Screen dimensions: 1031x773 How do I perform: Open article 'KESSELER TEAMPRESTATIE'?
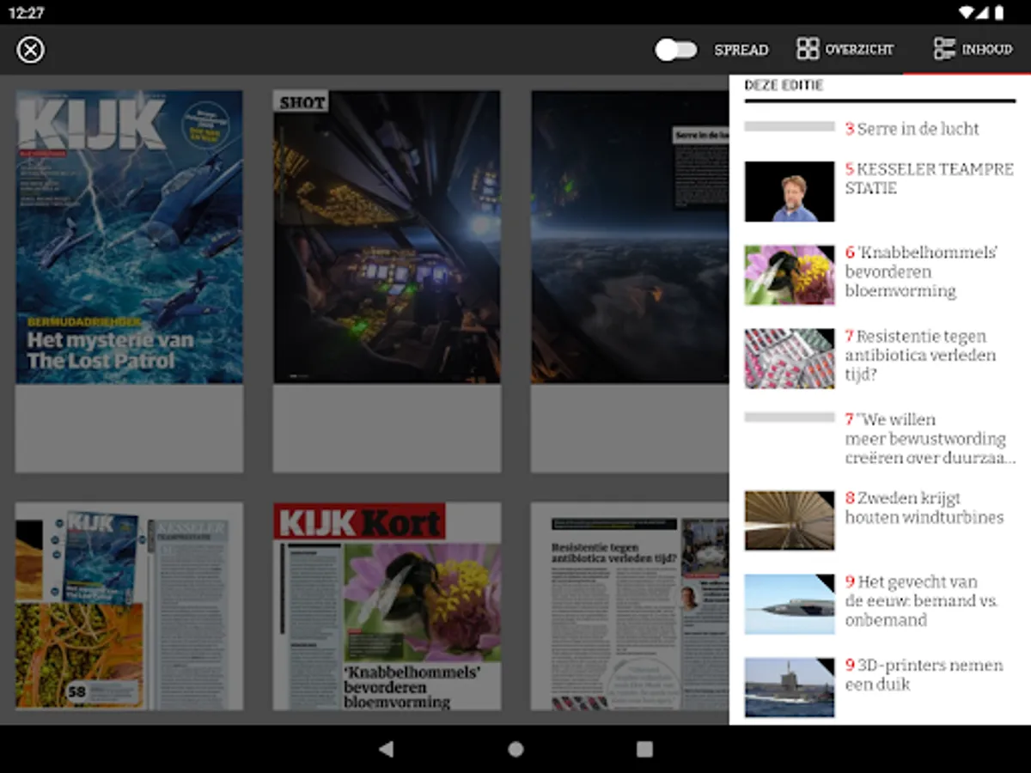click(880, 191)
